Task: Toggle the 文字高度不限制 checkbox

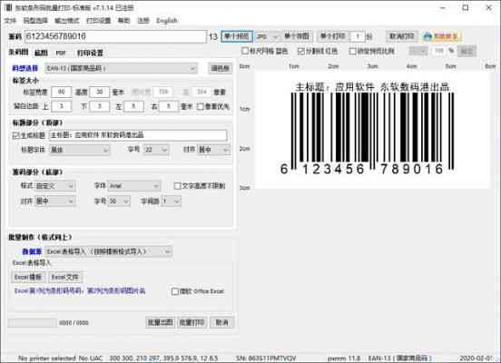Action: (200, 186)
